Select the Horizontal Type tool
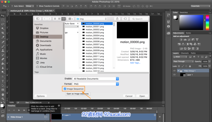The image size is (212, 122). (3, 81)
